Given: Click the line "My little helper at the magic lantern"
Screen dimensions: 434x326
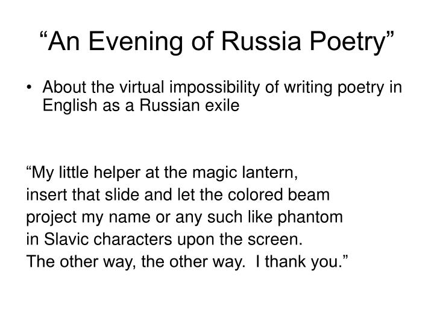Looking at the screenshot, I should 162,173.
